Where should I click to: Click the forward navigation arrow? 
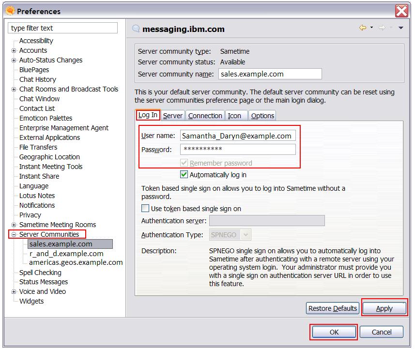click(382, 28)
